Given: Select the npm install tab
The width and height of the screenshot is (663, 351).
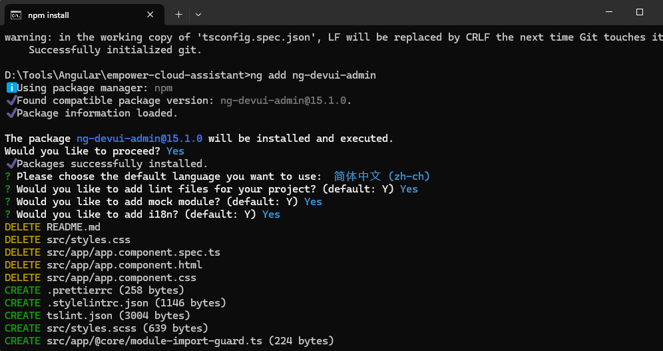Looking at the screenshot, I should point(80,15).
